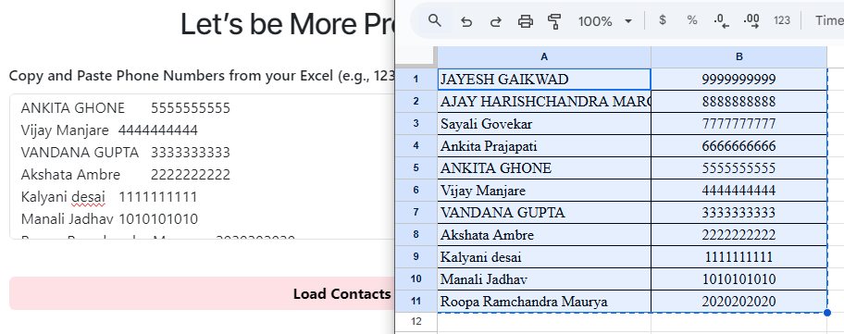
Task: Click cell 1111111111 in column B
Action: point(739,257)
